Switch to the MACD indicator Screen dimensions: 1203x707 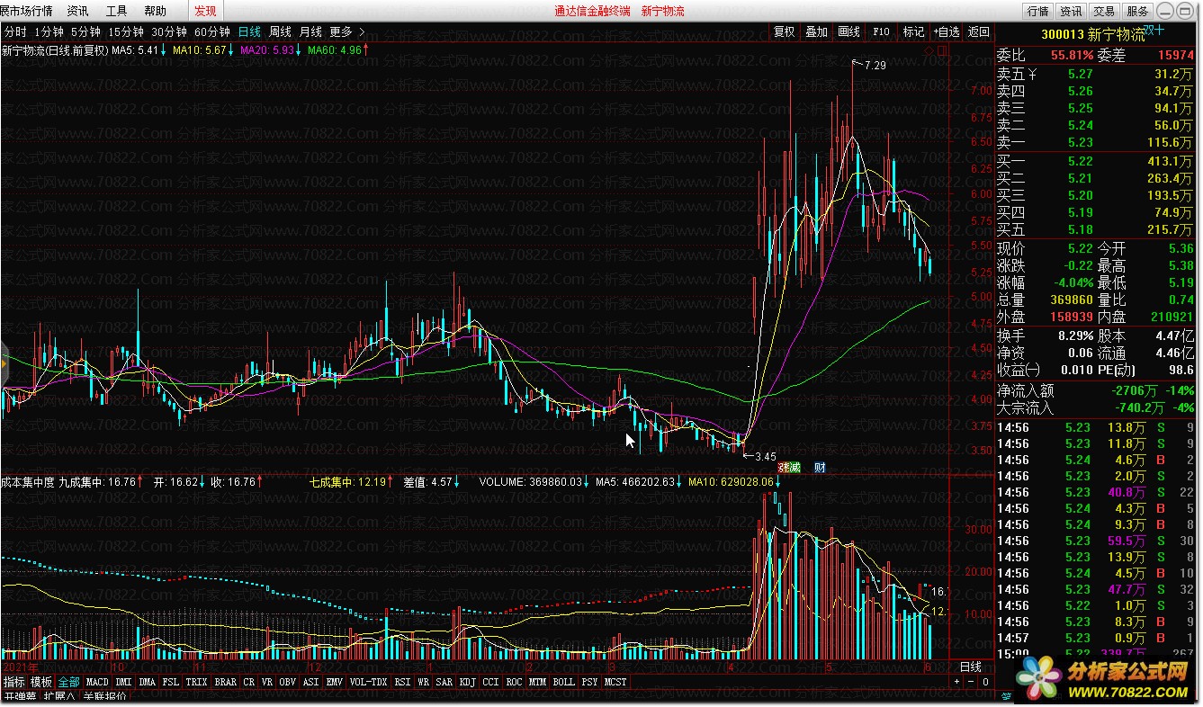[97, 683]
